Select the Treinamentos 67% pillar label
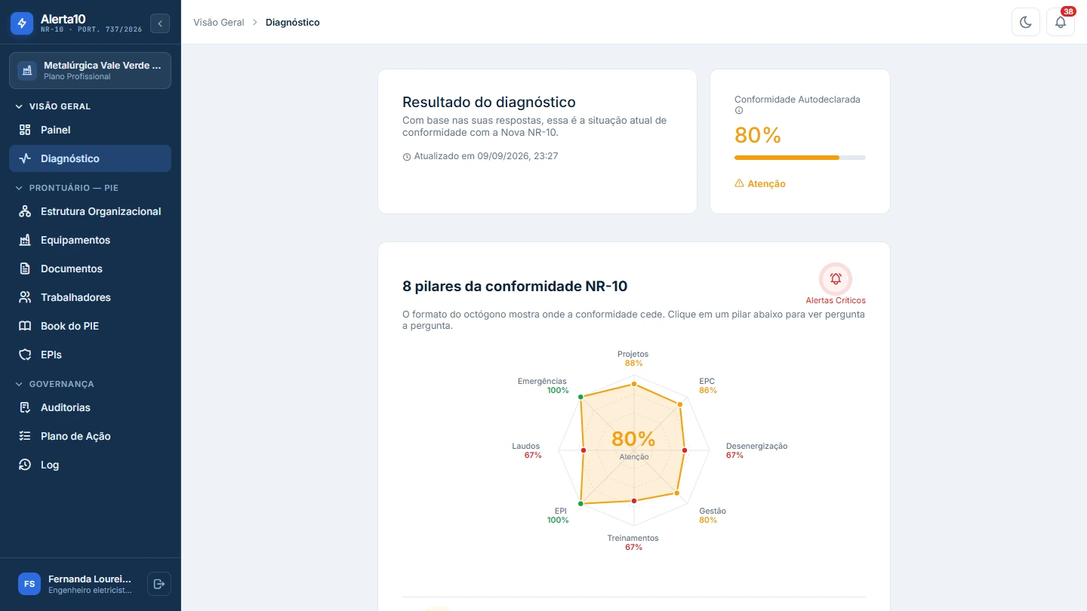Image resolution: width=1087 pixels, height=611 pixels. click(633, 542)
